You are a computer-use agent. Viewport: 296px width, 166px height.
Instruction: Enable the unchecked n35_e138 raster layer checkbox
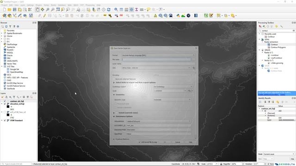click(5, 112)
